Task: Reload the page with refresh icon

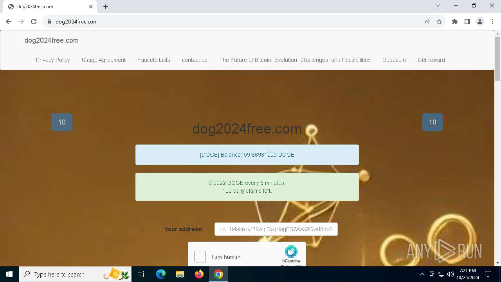Action: pos(34,22)
